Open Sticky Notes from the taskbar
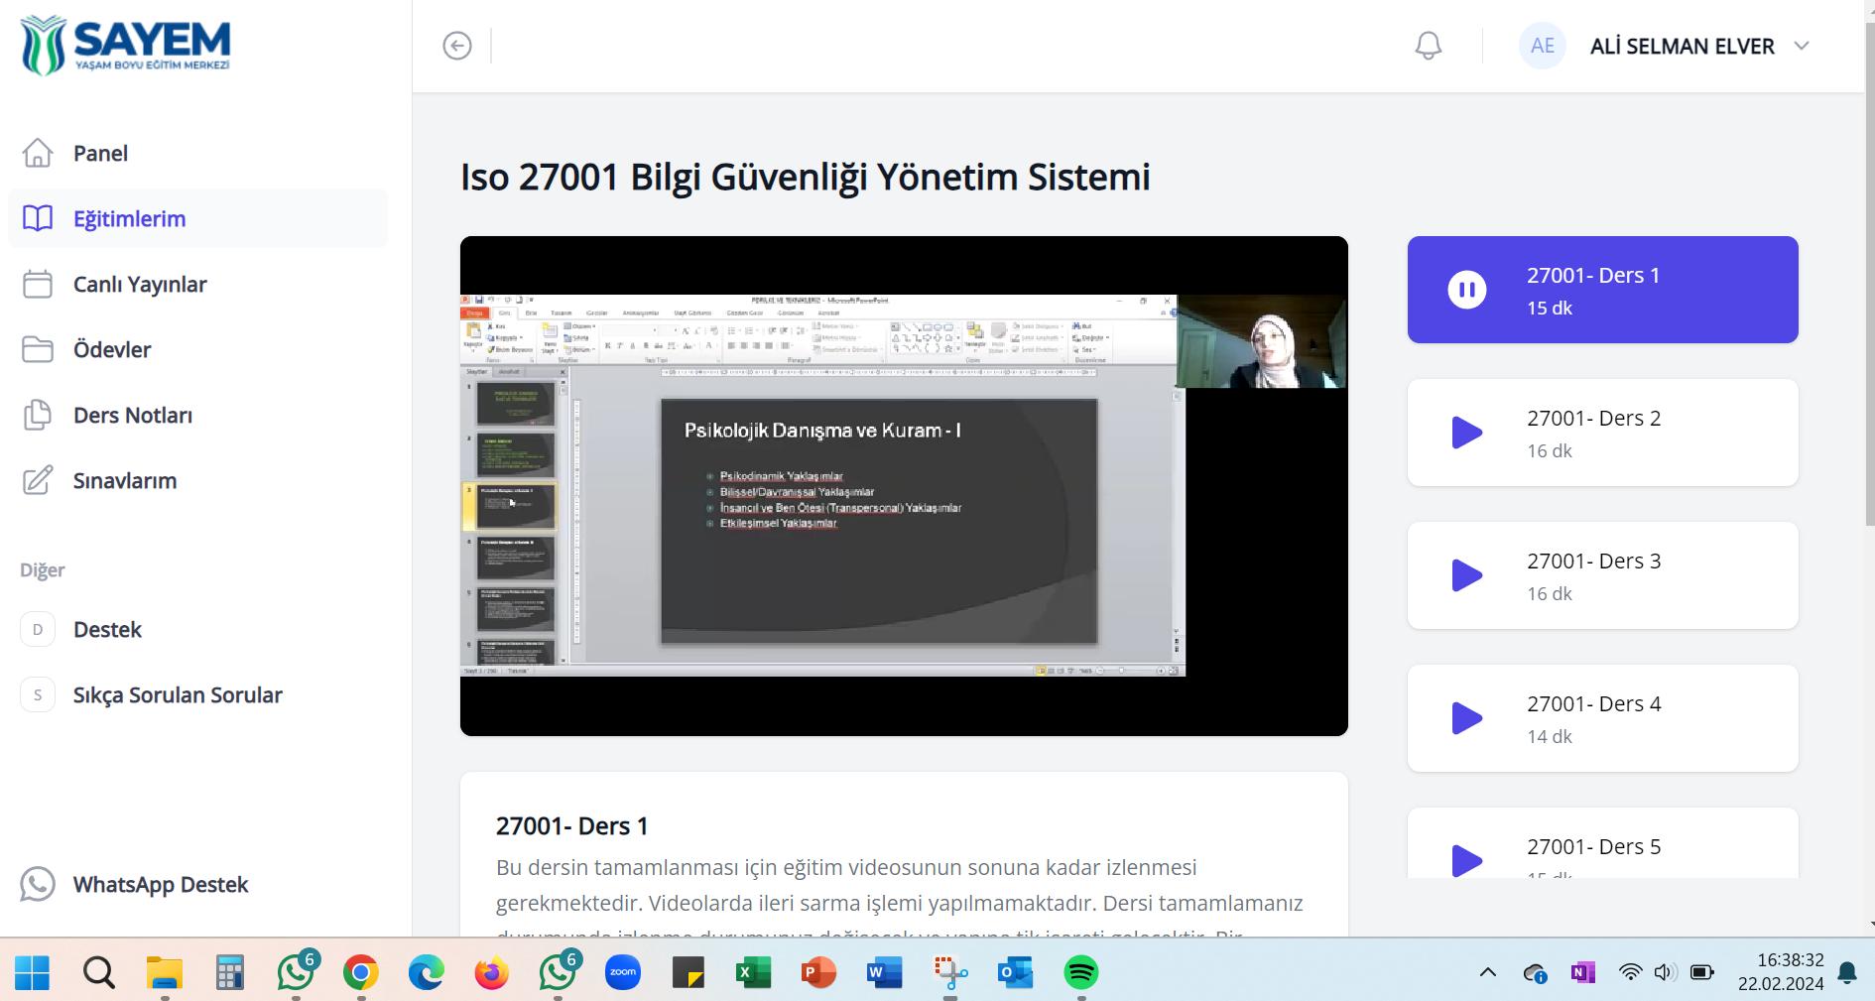This screenshot has width=1875, height=1001. click(x=687, y=972)
